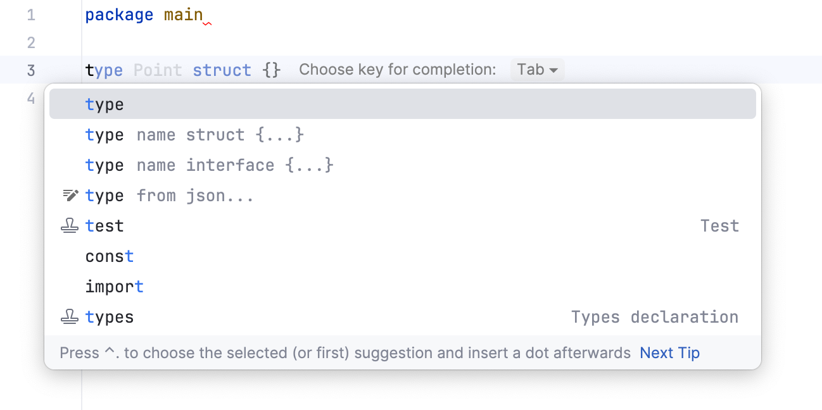Click the 'struct' keyword on line 3
Viewport: 822px width, 410px height.
coord(222,70)
